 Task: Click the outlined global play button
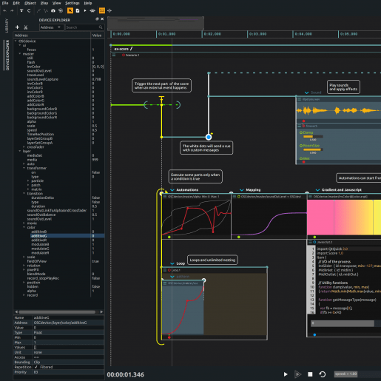coord(298,374)
